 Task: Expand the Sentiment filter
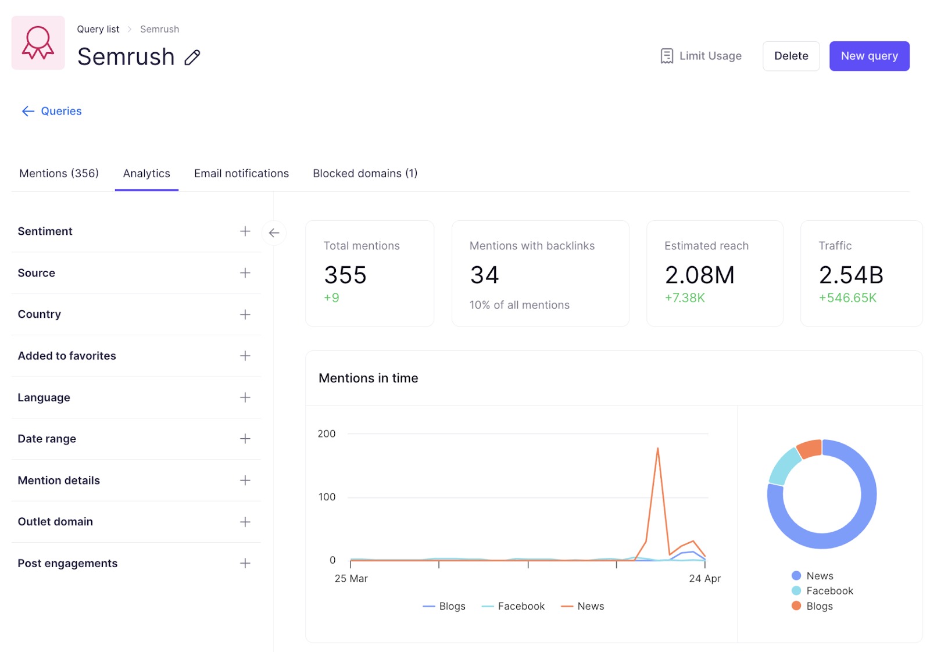point(245,231)
